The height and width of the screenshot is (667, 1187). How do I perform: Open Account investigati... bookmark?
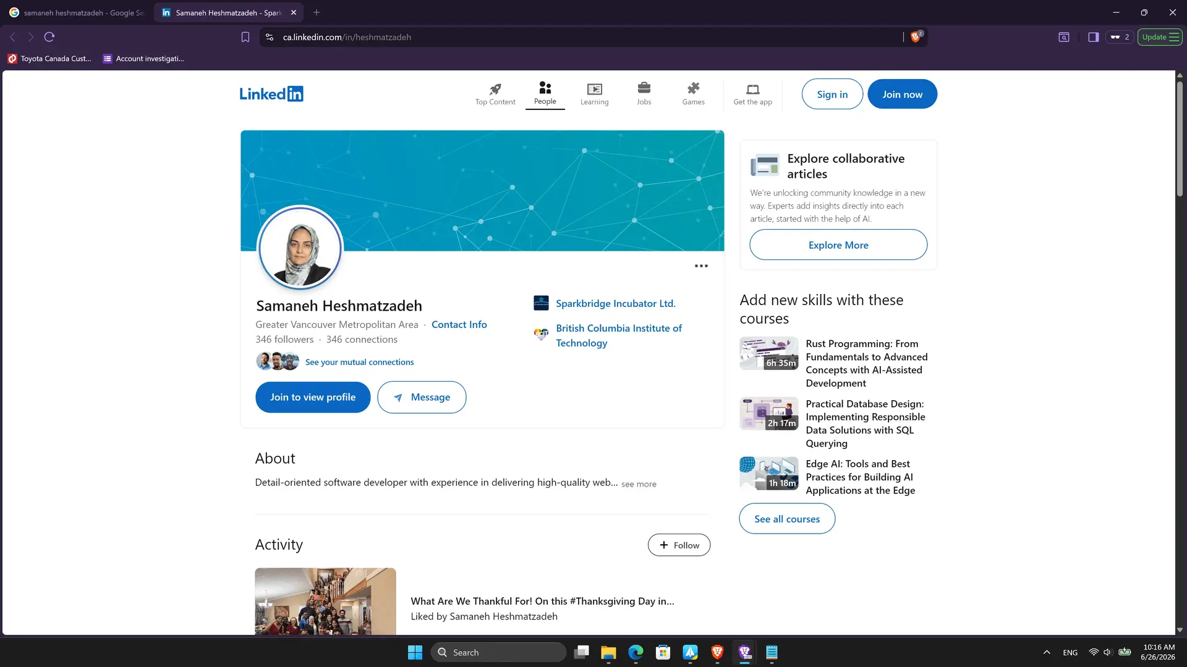click(143, 59)
